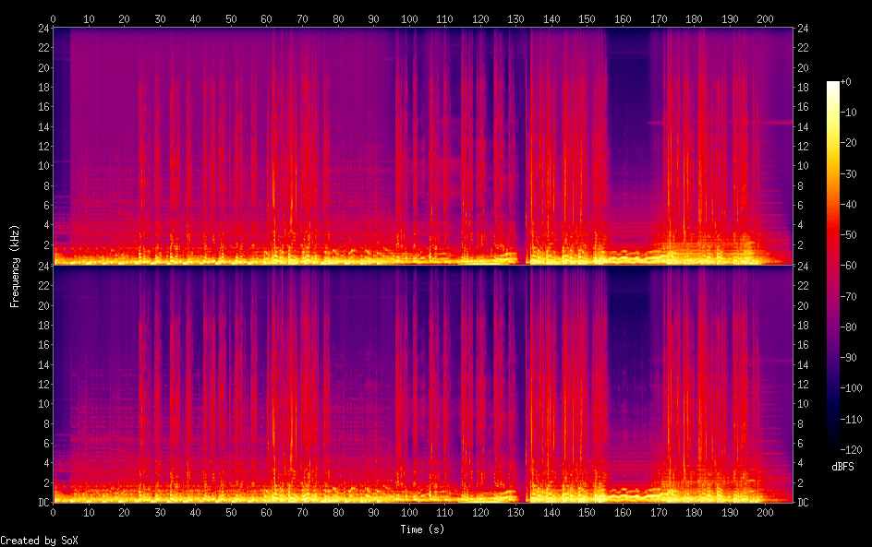Click the '-90' color scale label

click(848, 358)
